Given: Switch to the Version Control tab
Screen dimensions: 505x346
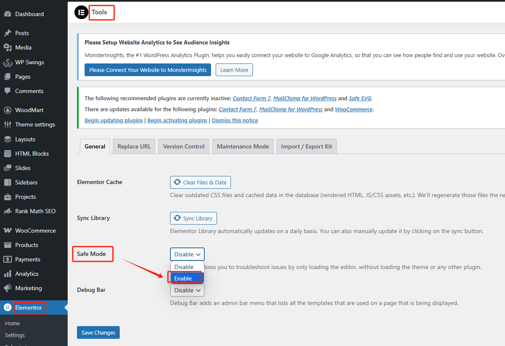Looking at the screenshot, I should [x=184, y=146].
